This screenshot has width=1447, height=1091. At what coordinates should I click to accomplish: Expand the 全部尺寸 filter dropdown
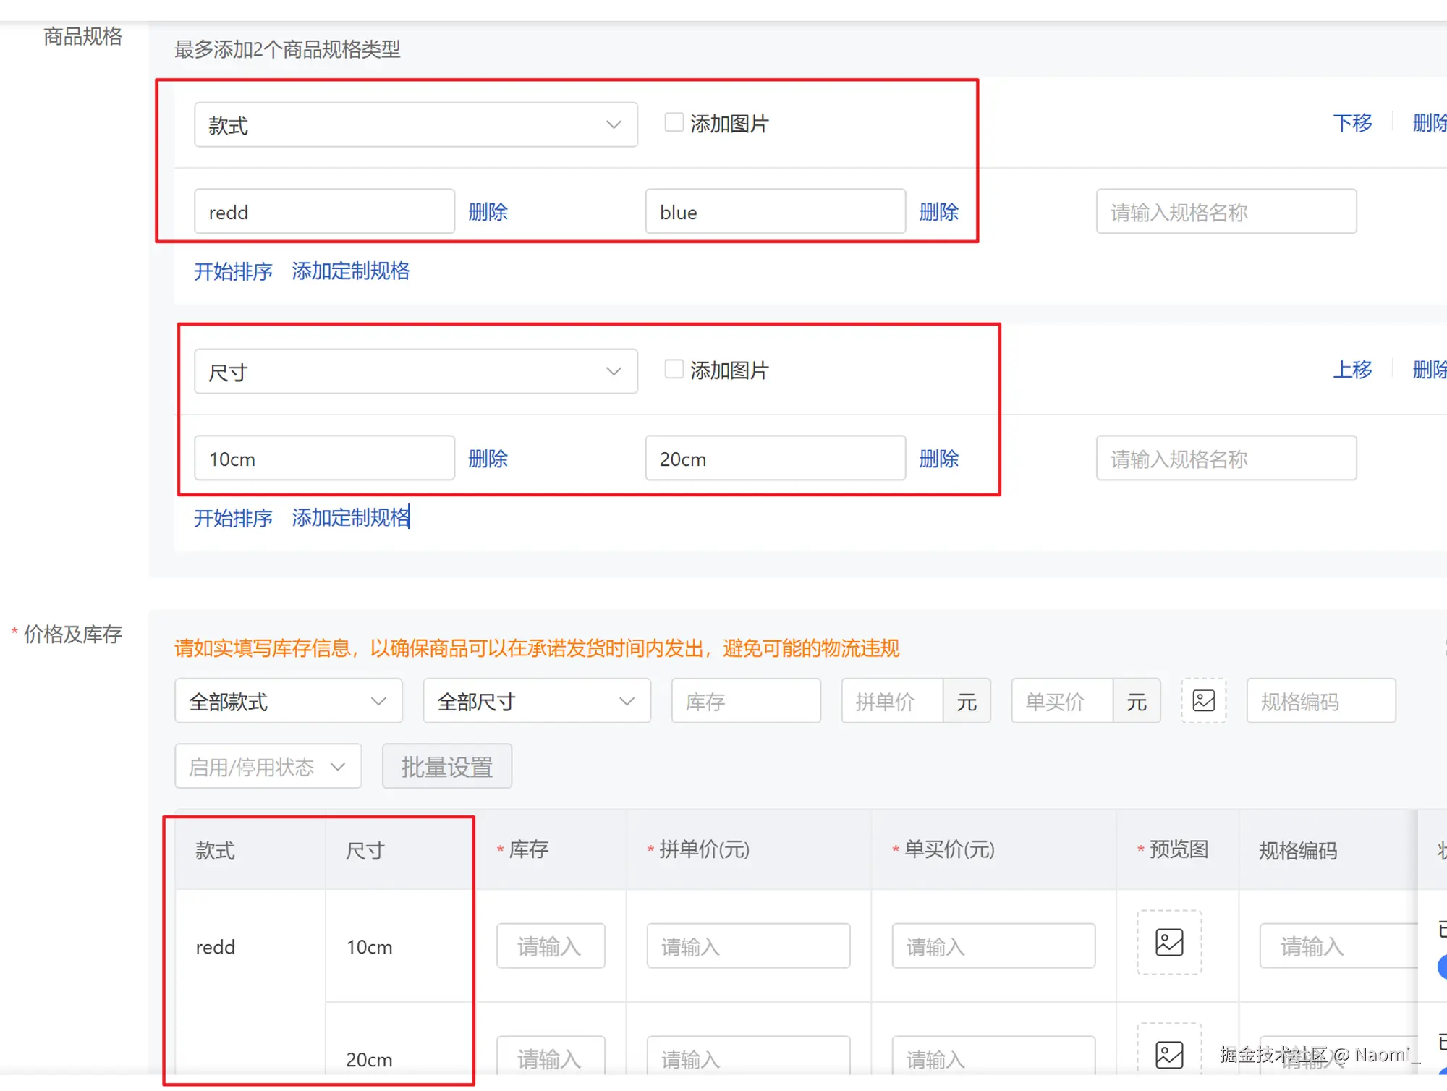[536, 701]
